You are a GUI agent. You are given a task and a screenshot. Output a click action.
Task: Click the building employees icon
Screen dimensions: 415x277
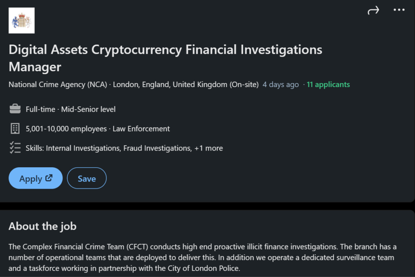pos(15,128)
